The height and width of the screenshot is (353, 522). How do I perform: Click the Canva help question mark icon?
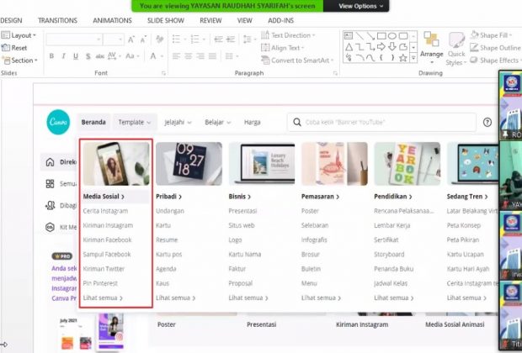click(x=487, y=123)
